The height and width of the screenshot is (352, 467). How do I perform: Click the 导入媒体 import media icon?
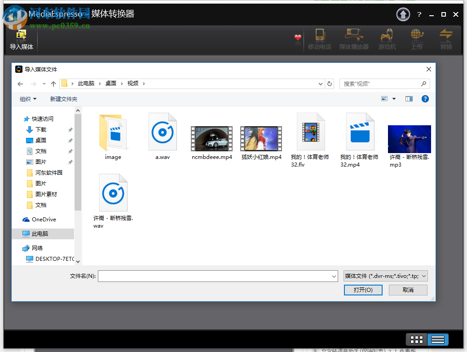[21, 38]
